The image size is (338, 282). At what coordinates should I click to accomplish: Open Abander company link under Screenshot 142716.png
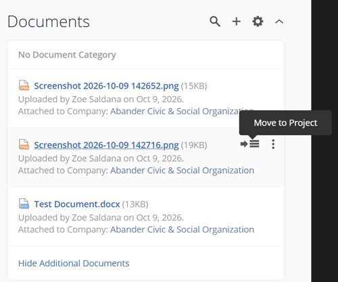tap(182, 170)
